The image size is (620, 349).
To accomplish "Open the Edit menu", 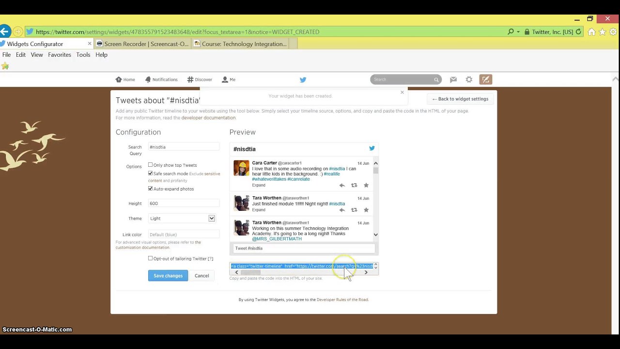I will click(21, 55).
